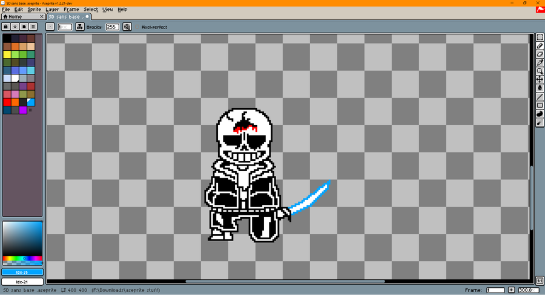
Task: Click inside the blue color shade picker
Action: click(22, 239)
